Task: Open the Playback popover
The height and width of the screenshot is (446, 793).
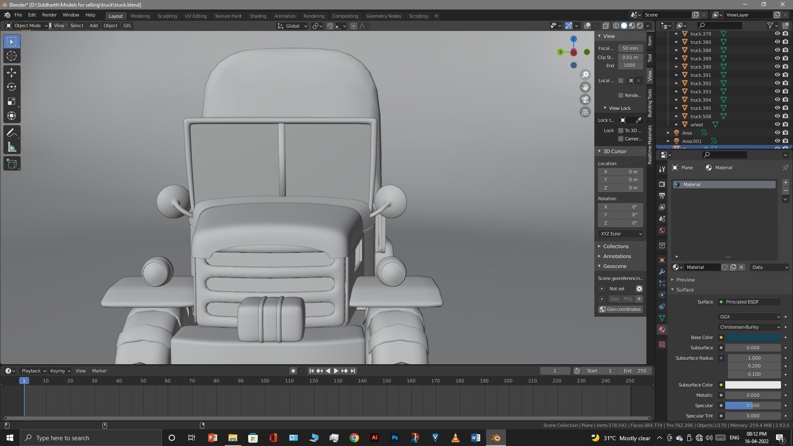Action: [x=33, y=371]
